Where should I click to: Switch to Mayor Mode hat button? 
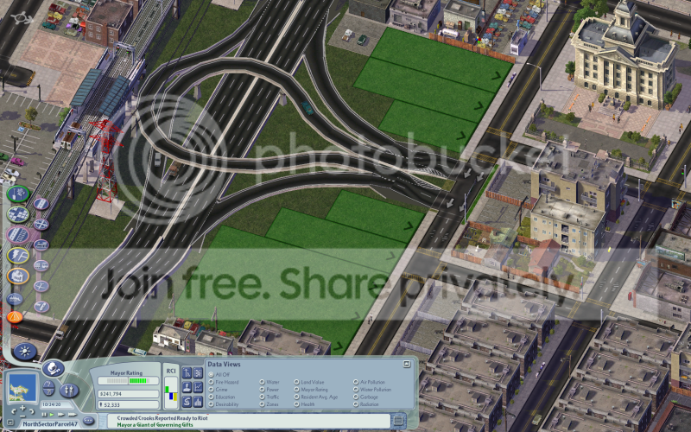(x=54, y=368)
